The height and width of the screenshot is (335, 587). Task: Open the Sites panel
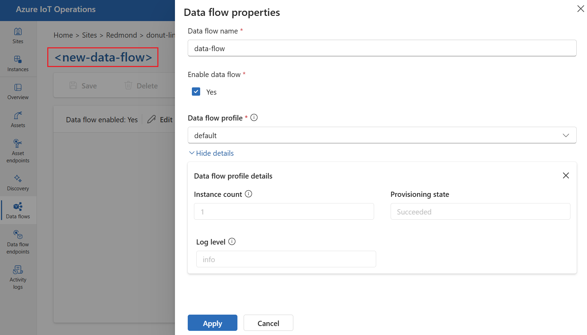click(18, 36)
